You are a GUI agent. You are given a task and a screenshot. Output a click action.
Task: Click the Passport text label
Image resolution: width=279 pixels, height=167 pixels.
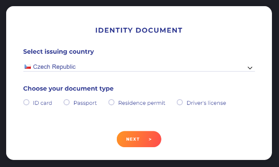[85, 103]
